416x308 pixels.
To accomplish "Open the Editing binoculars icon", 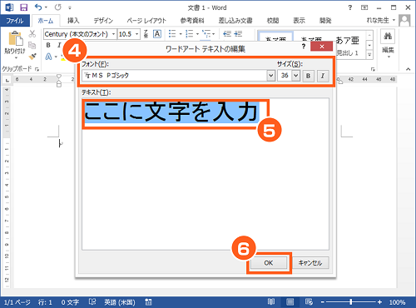I will pyautogui.click(x=388, y=36).
